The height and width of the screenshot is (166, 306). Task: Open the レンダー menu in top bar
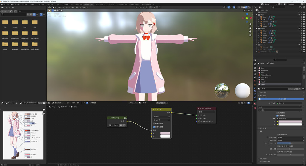click(18, 4)
